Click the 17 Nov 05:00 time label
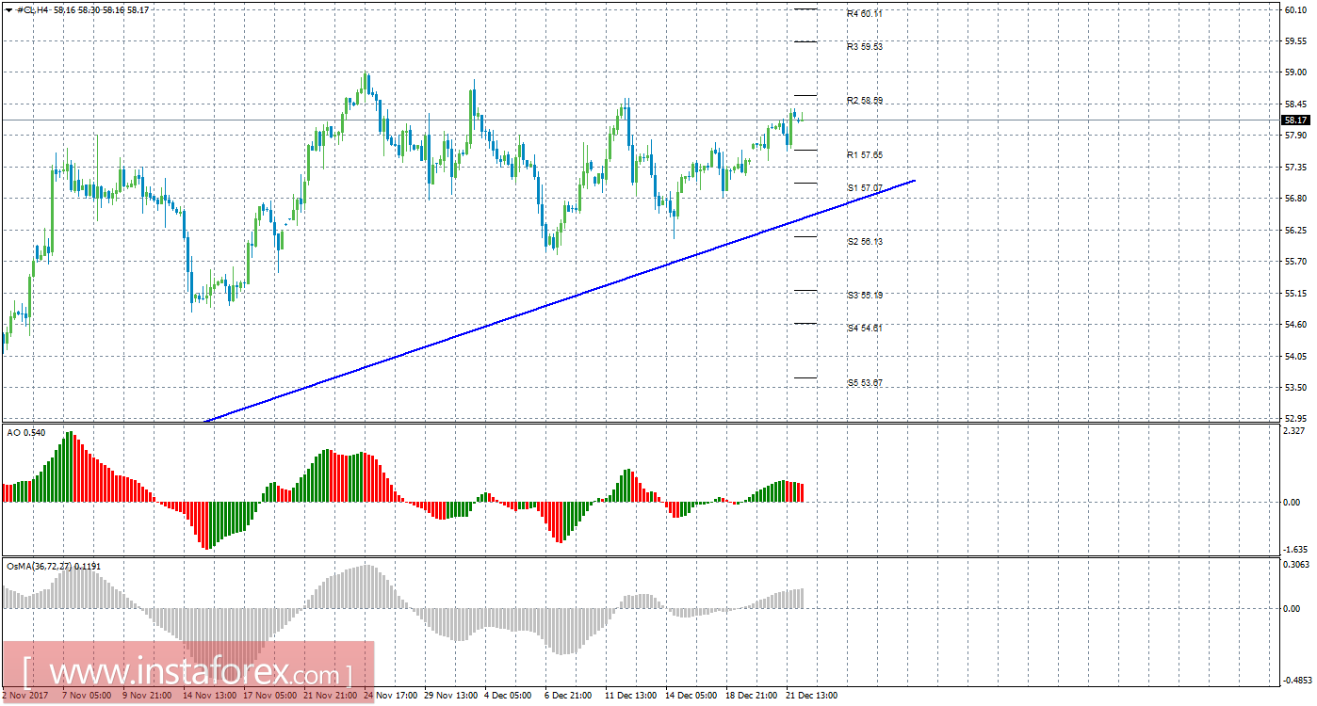This screenshot has height=706, width=1317. [268, 696]
